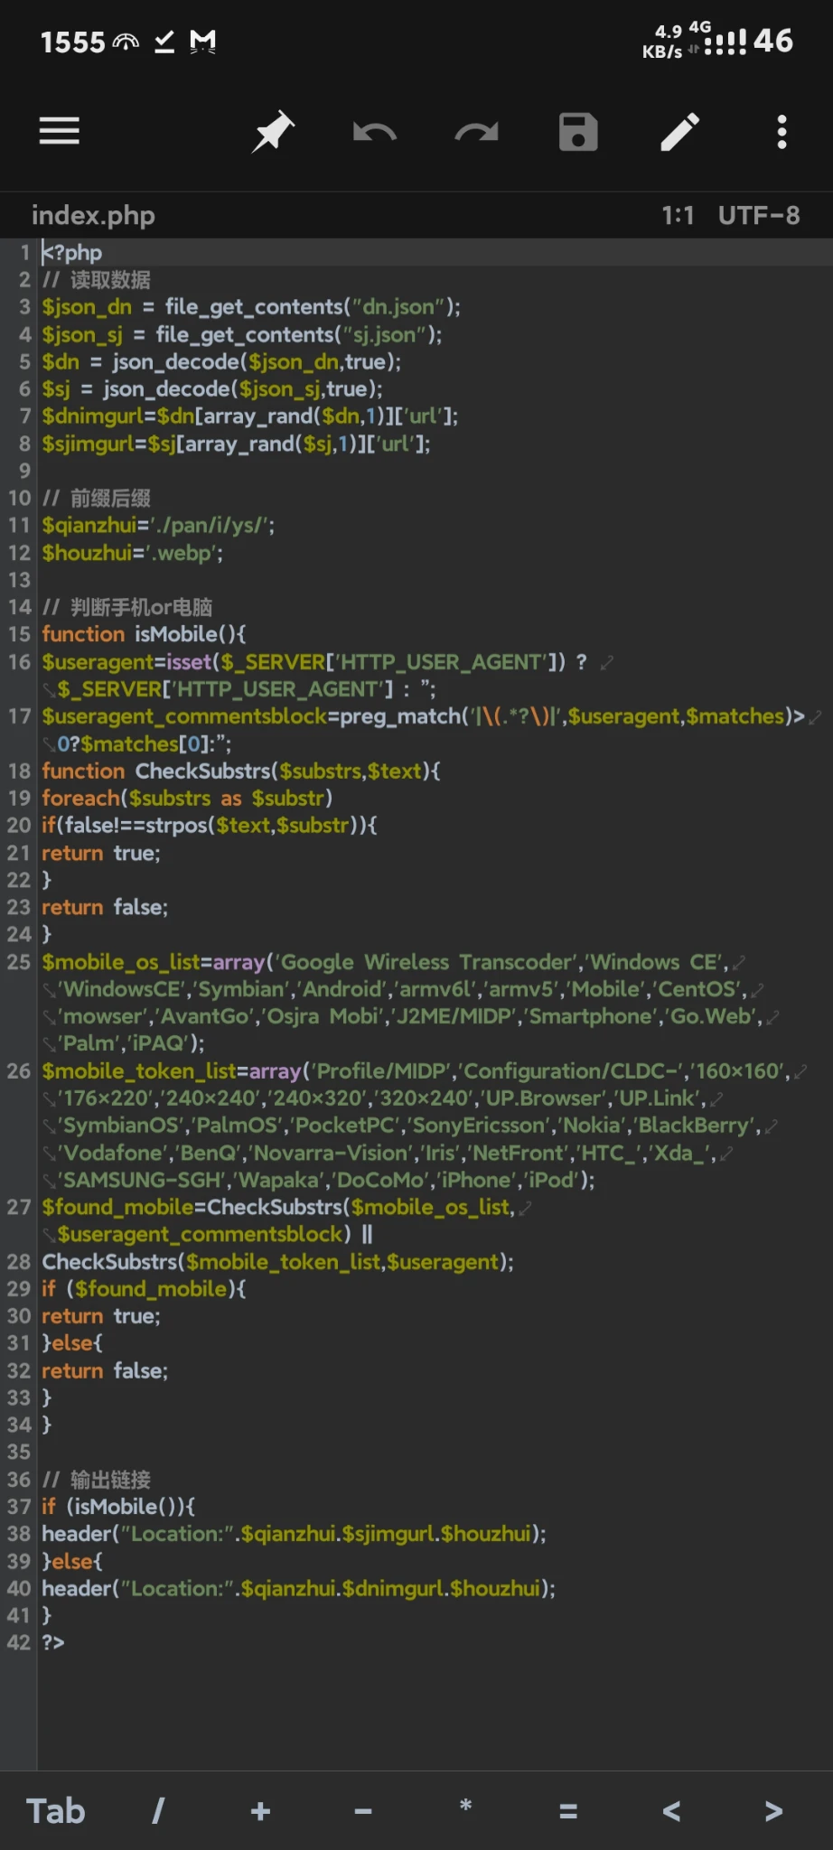Insert slash character from shortcut bar

coord(158,1810)
